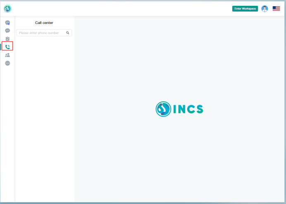This screenshot has width=286, height=204.
Task: Focus the "Please enter phone number" field
Action: [41, 33]
